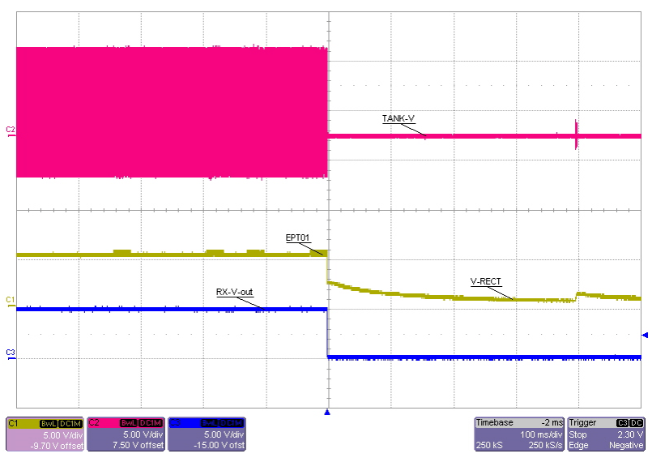Open the C1 channel descriptor box

(43, 434)
